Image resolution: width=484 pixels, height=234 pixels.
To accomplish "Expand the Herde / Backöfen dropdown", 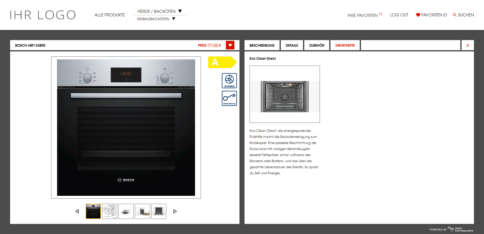I will 180,11.
